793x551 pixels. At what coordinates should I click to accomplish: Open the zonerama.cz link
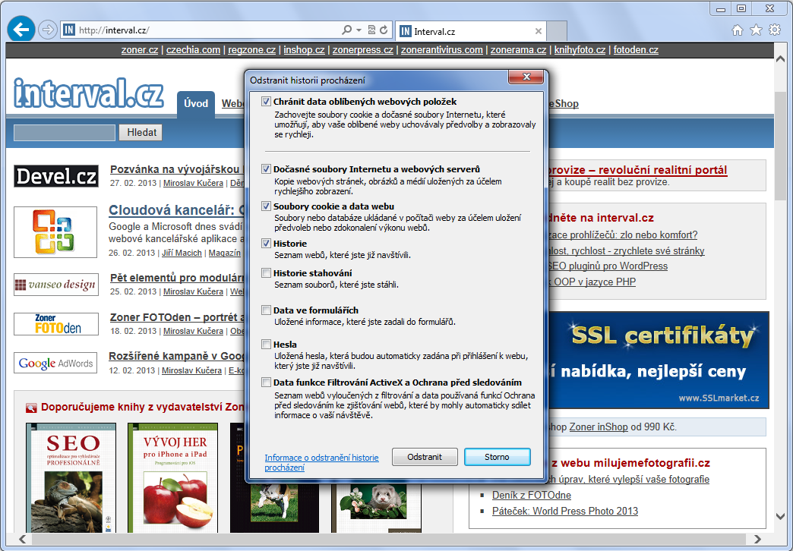(x=518, y=50)
